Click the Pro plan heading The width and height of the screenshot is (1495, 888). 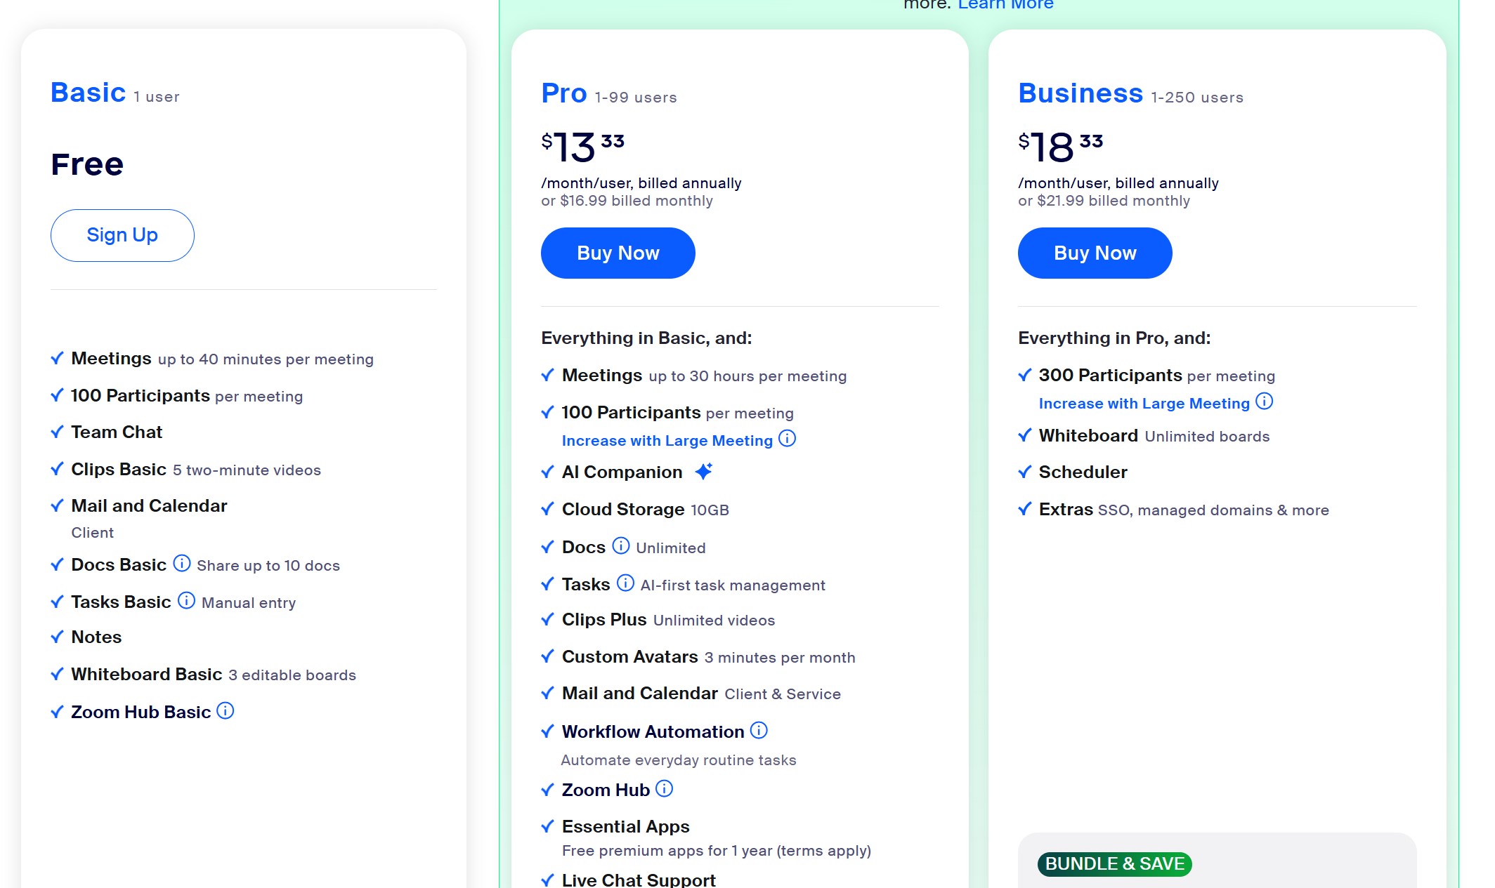coord(564,93)
